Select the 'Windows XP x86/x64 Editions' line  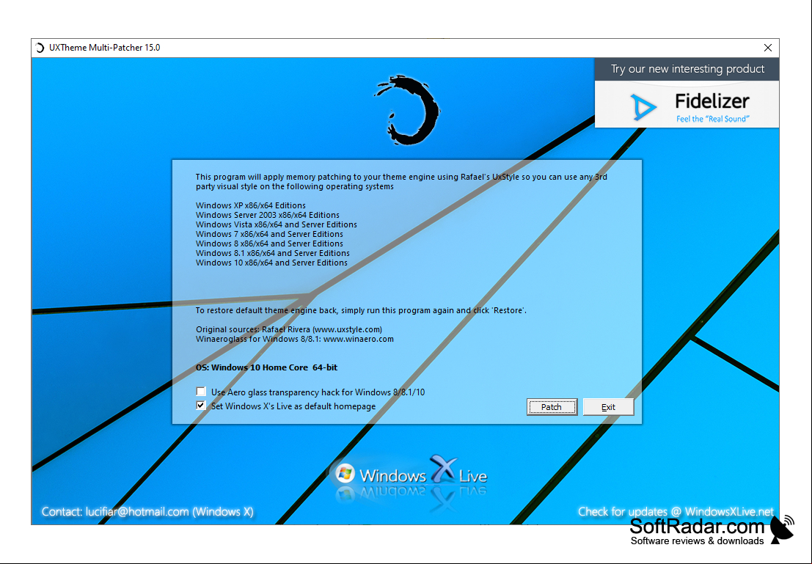tap(251, 205)
